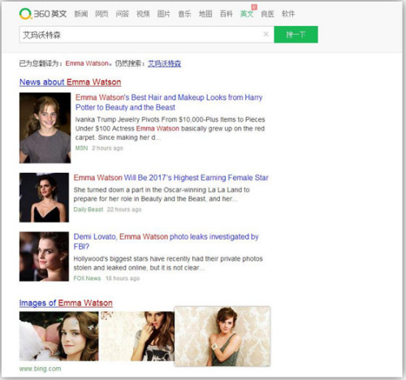Click the 360 英文 logo
The height and width of the screenshot is (380, 406).
[43, 14]
